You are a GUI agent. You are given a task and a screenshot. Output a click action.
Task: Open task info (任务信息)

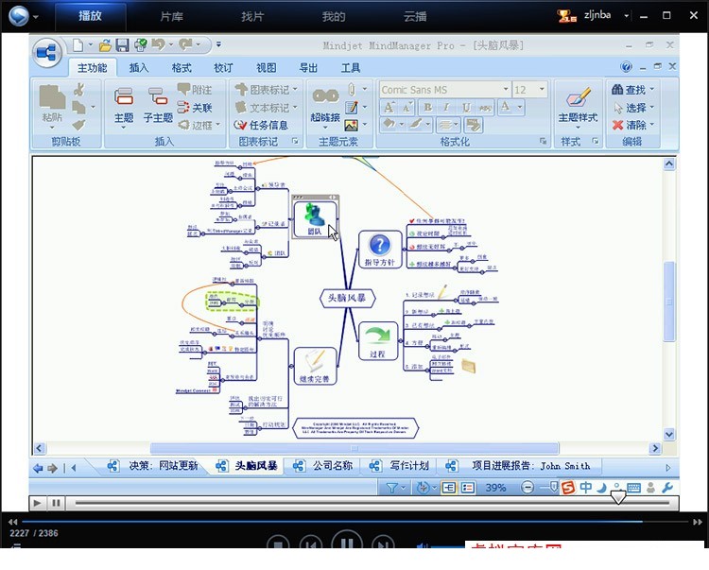coord(261,125)
